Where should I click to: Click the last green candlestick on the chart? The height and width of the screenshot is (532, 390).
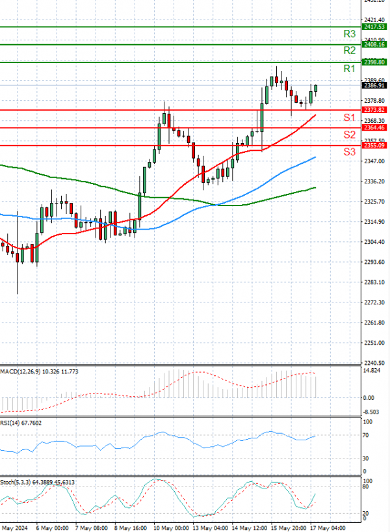(x=316, y=89)
